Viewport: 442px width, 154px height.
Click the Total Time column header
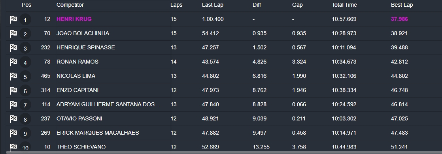[x=344, y=5]
